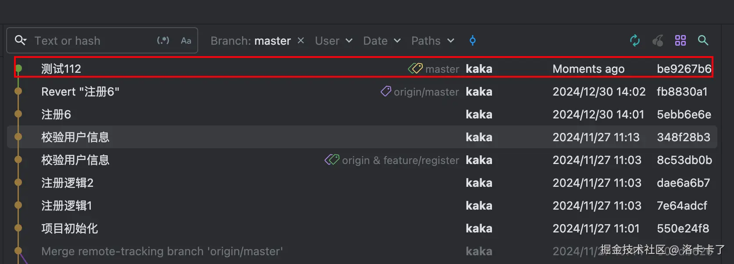Click the origin & feature/register branch label
The image size is (734, 264).
pos(400,161)
